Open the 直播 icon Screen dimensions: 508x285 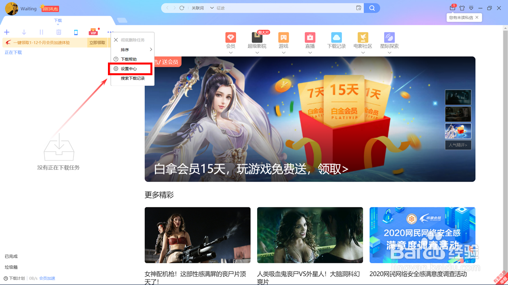click(310, 38)
